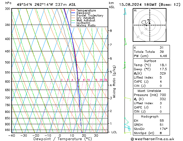
Task: Click the mixing ratio label 25
Action: click(x=106, y=80)
